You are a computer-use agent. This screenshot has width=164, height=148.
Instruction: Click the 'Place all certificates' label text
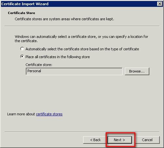[x=58, y=57]
